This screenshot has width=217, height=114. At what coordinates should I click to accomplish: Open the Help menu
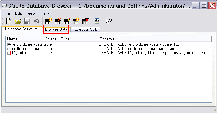click(45, 13)
